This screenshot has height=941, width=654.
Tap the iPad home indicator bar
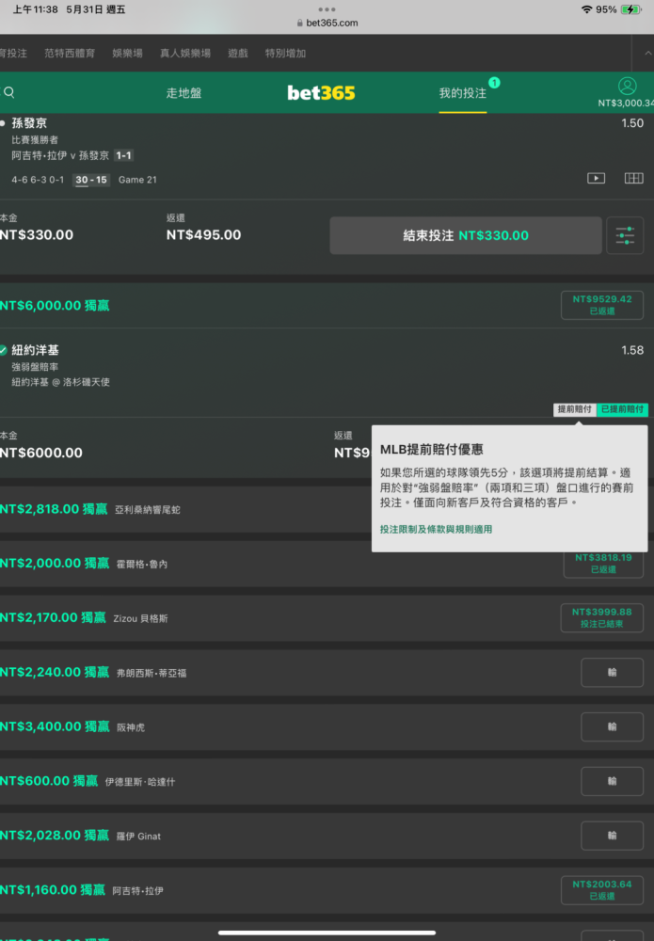pyautogui.click(x=327, y=933)
